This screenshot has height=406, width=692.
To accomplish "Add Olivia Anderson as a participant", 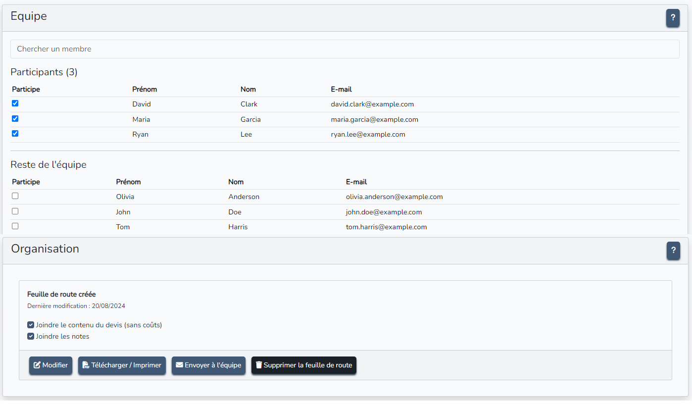I will coord(15,196).
